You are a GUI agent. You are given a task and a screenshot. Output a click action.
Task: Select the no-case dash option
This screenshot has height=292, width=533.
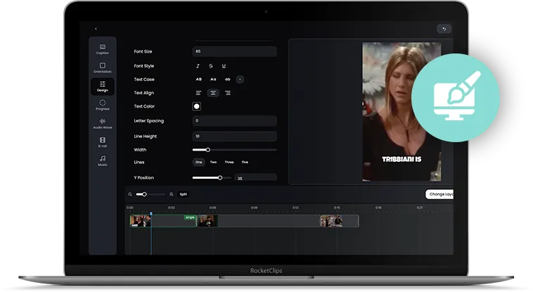coord(240,80)
